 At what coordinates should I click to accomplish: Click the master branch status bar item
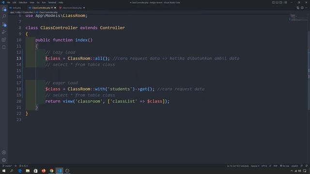point(7,166)
